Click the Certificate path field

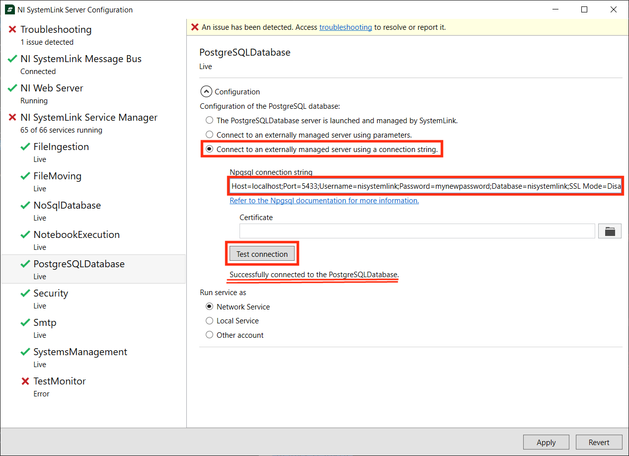tap(417, 231)
